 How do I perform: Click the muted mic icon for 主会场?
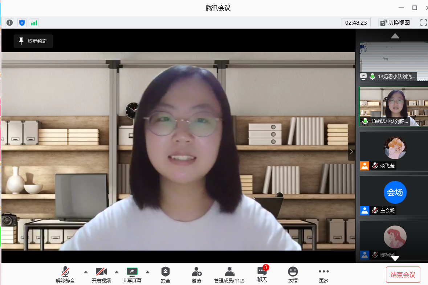pyautogui.click(x=375, y=210)
